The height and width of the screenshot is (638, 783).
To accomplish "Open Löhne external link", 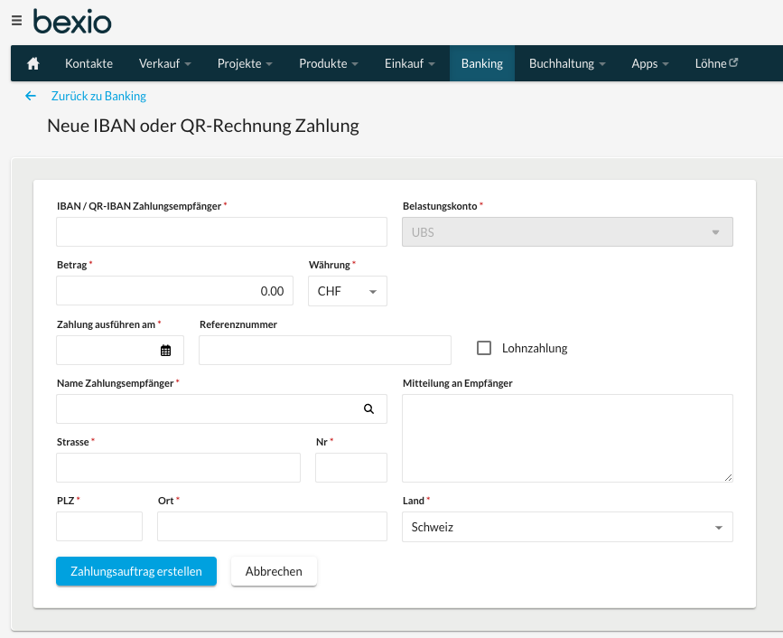I will (716, 63).
